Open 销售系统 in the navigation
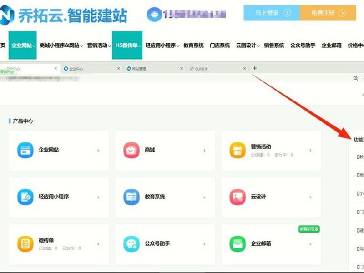This screenshot has height=273, width=364. click(274, 45)
